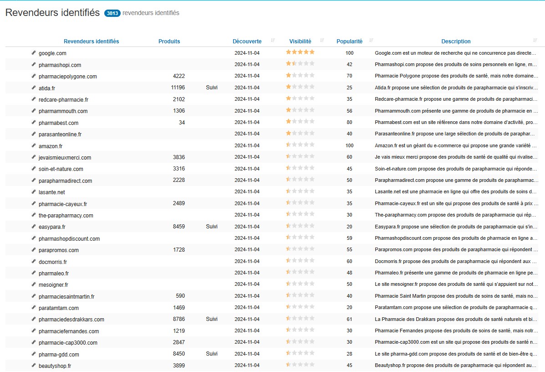
Task: Sort by the Découverte column sort icon
Action: 273,41
